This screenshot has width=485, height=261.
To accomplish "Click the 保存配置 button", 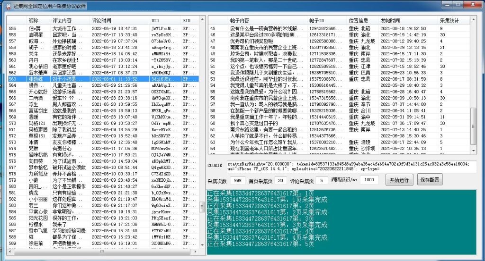I will (430, 180).
